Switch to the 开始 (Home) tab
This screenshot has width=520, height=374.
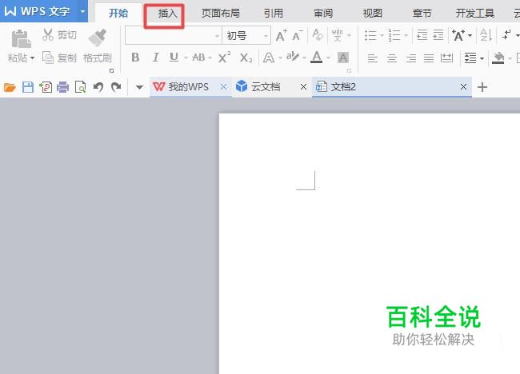[x=118, y=13]
